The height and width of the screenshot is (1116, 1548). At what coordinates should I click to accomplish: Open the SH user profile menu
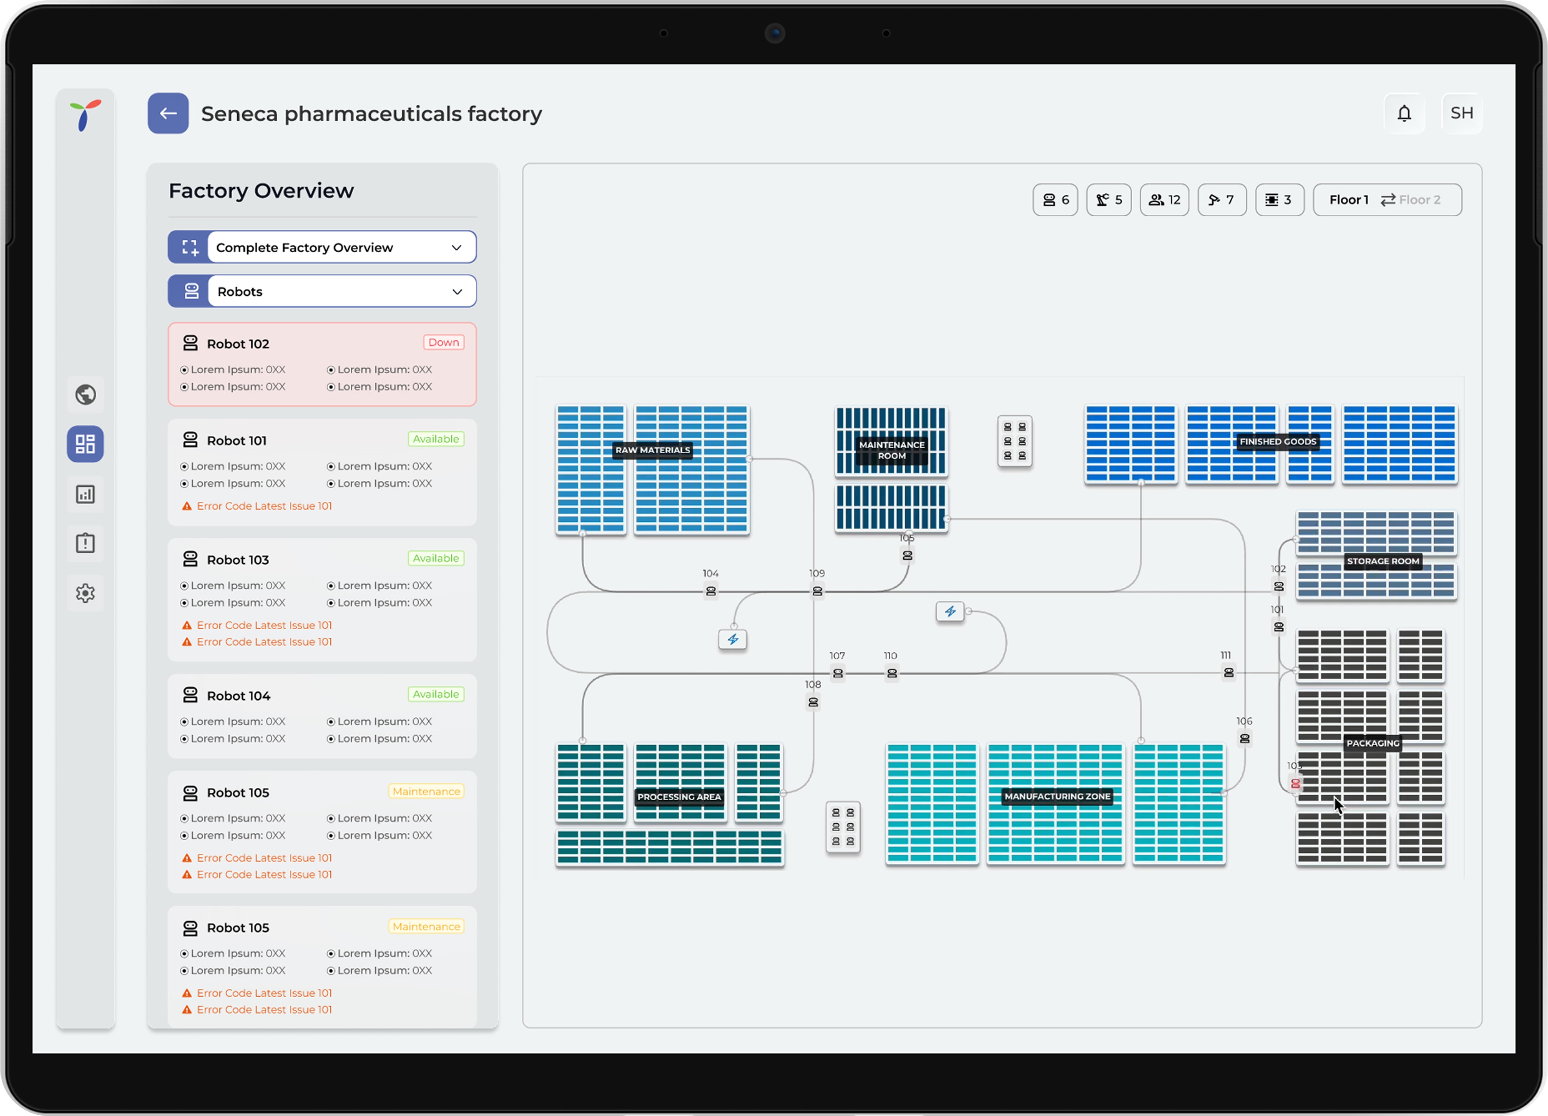point(1461,113)
